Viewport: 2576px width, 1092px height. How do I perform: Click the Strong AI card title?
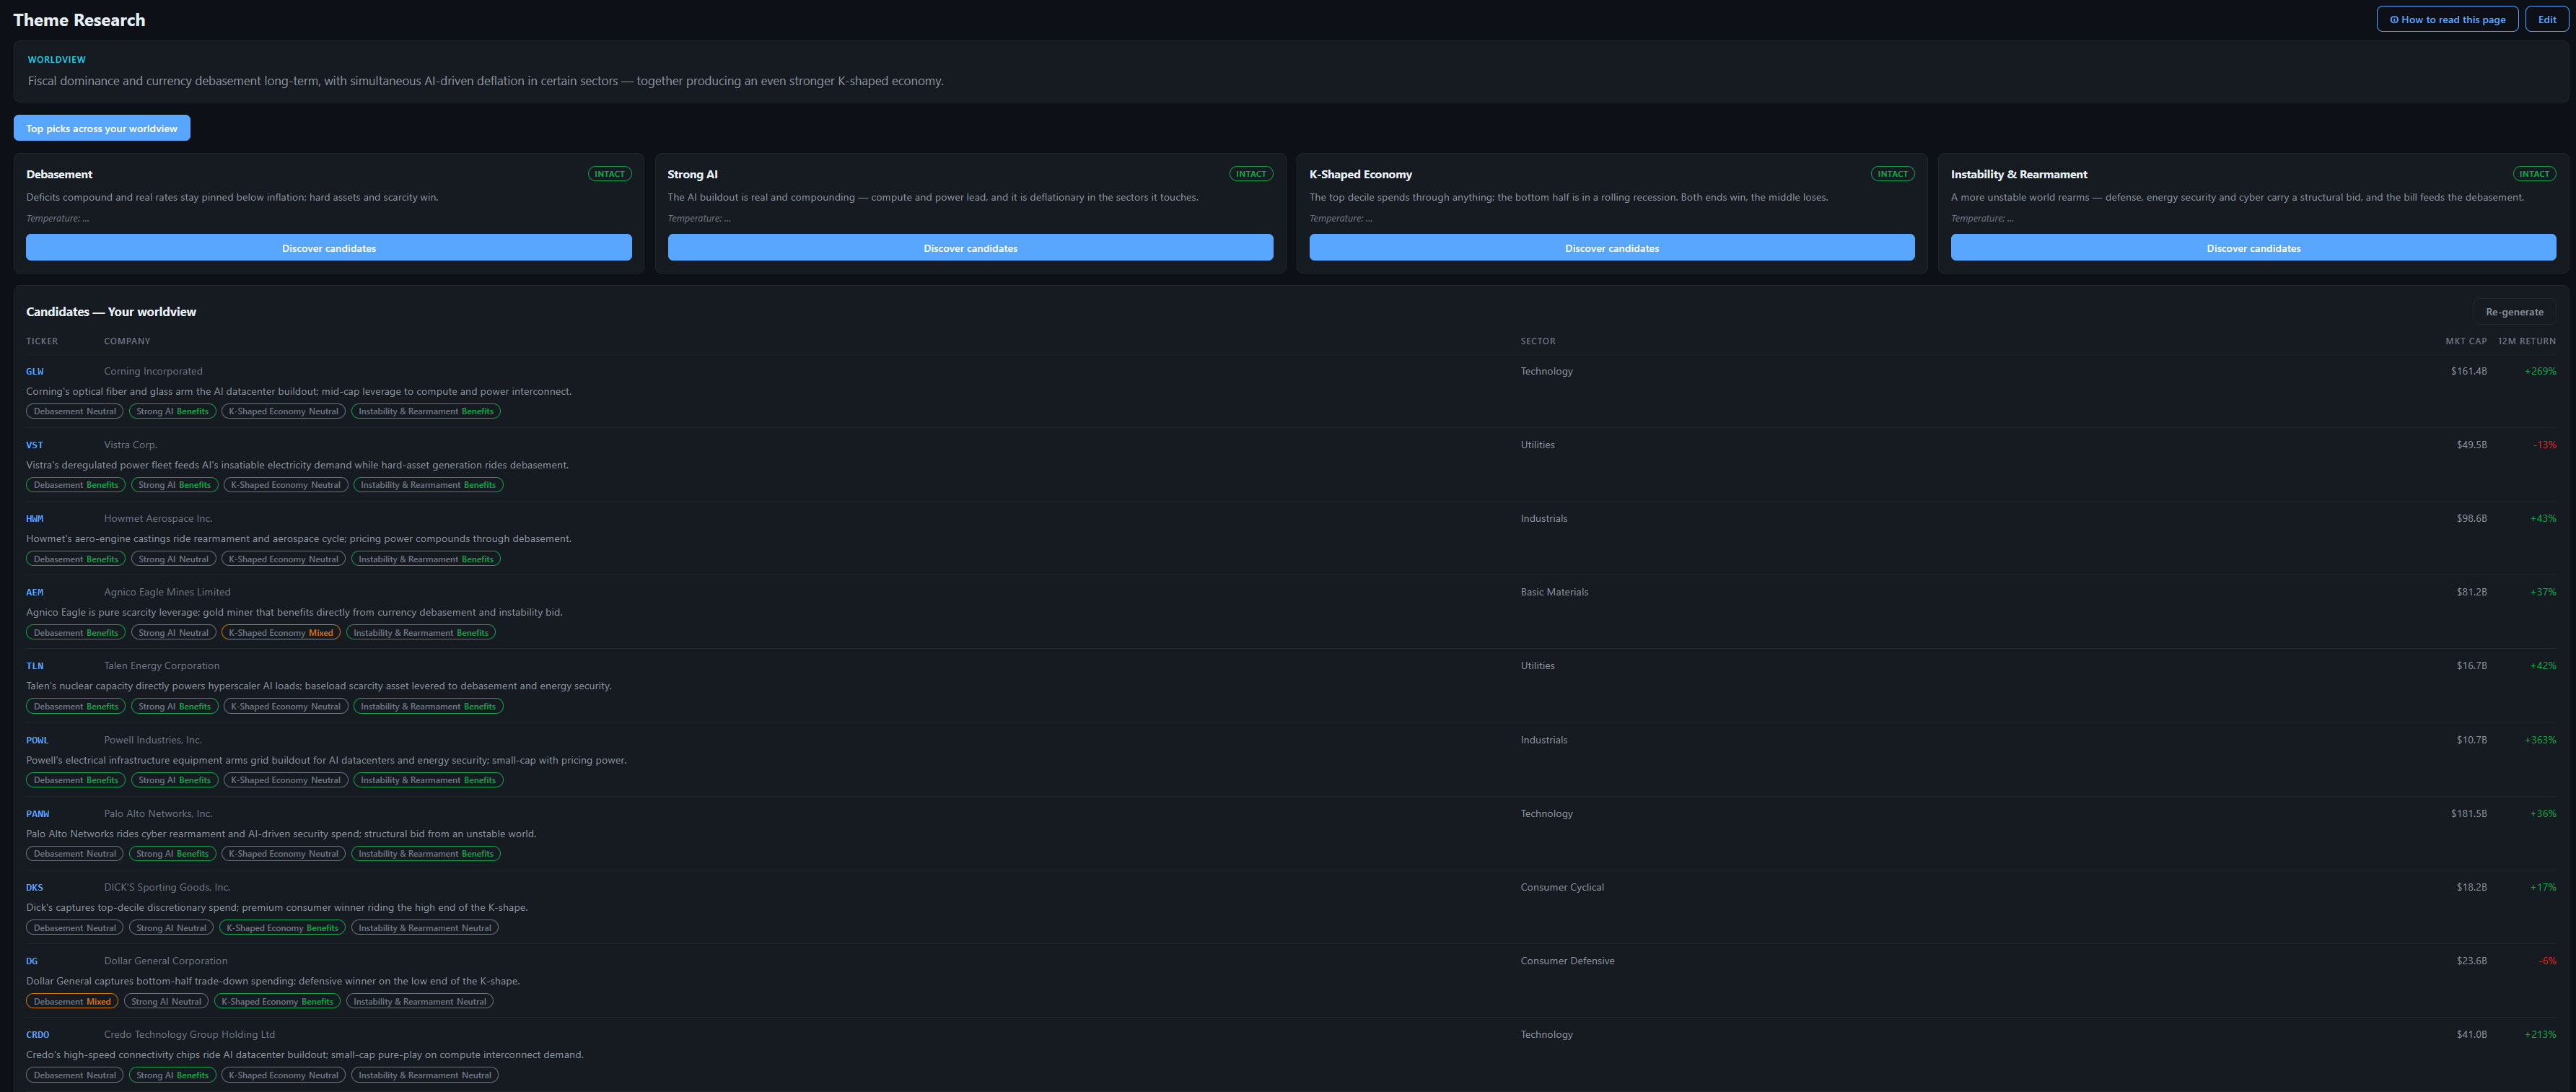coord(692,174)
